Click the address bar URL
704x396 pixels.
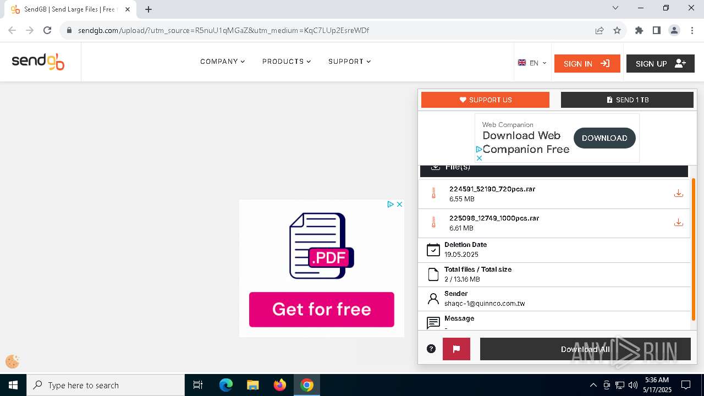[x=223, y=30]
